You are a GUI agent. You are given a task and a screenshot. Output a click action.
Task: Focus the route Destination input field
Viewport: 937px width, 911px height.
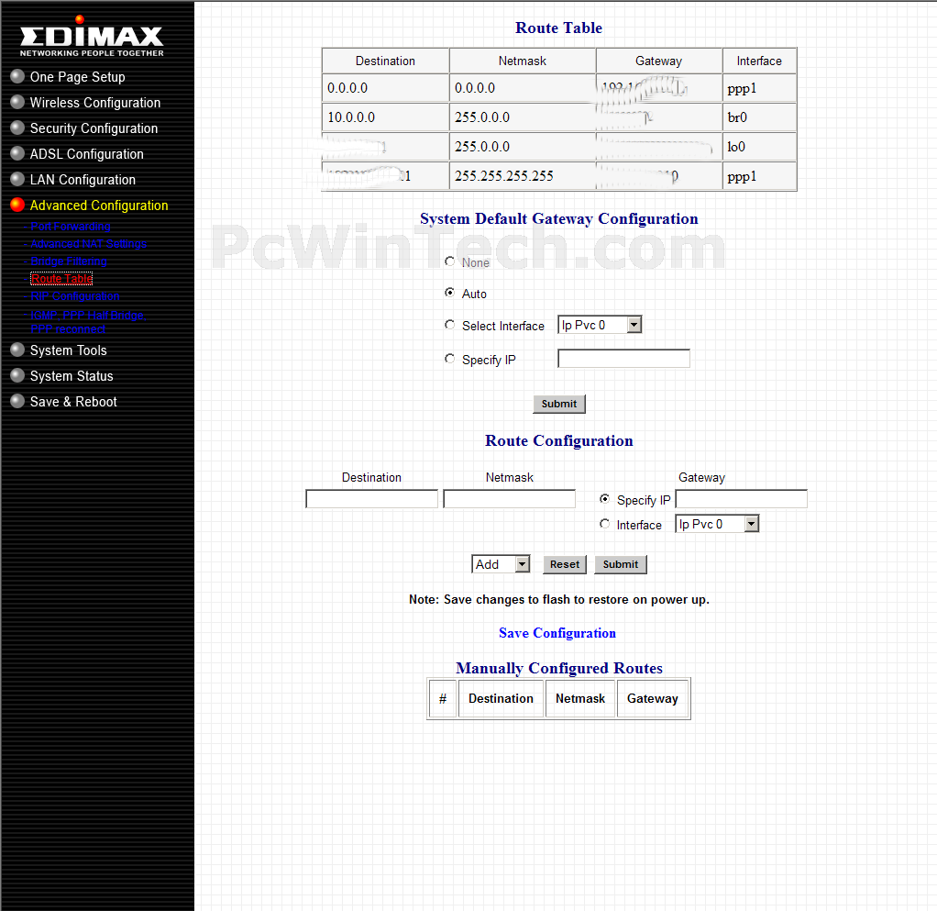coord(371,498)
